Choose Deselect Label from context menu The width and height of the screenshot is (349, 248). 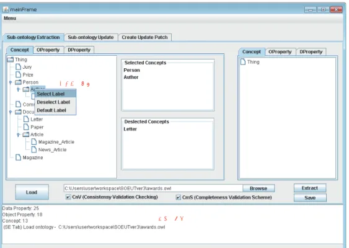(x=53, y=102)
